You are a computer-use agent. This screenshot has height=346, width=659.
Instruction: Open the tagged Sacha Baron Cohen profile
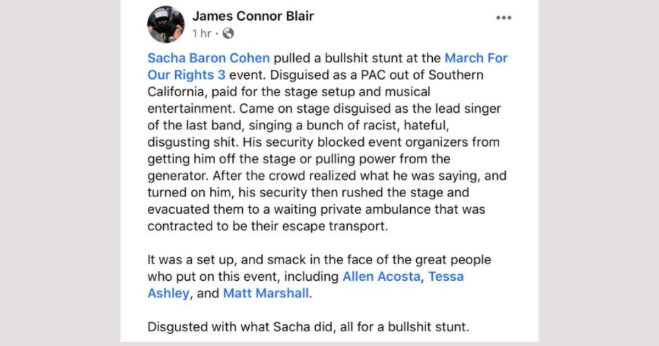coord(209,58)
